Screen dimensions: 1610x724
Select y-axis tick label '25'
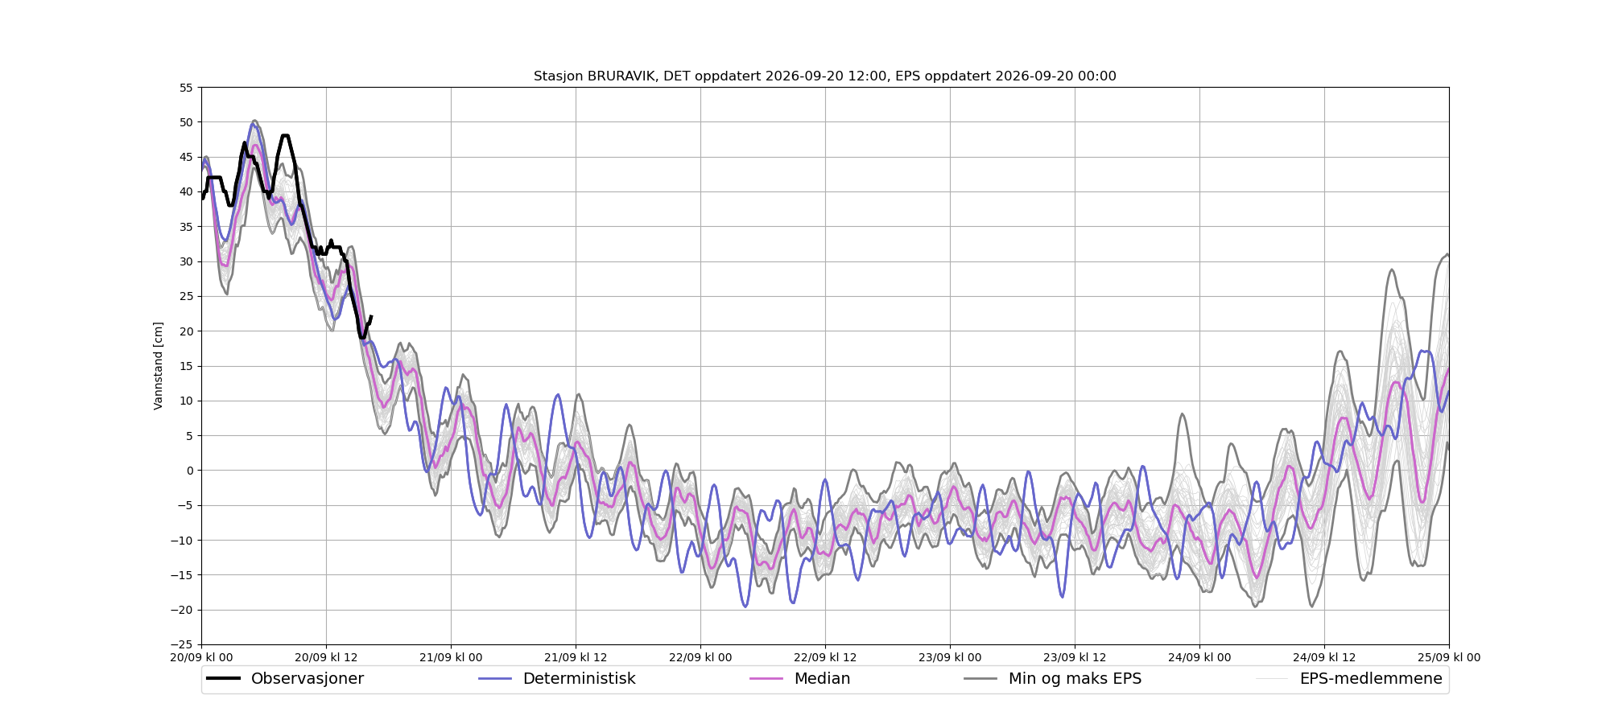pyautogui.click(x=186, y=296)
